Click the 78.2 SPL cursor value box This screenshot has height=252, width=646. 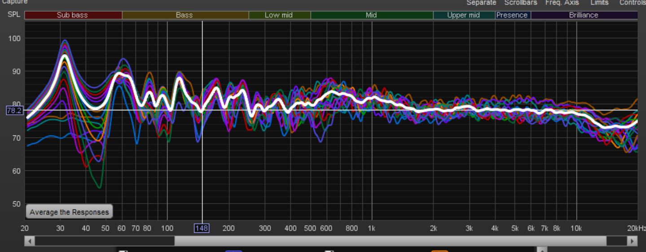click(14, 110)
